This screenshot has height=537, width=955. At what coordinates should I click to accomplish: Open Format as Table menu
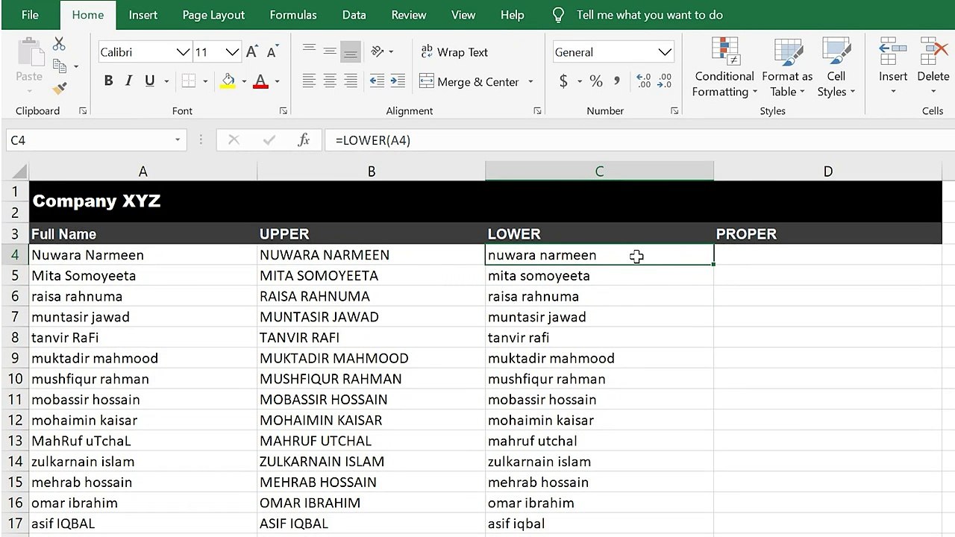point(787,67)
